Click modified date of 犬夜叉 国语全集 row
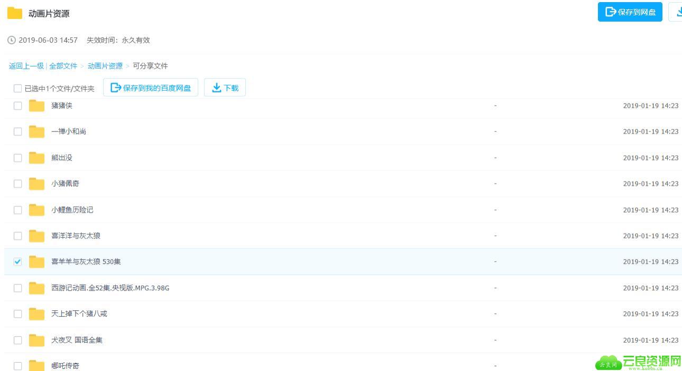This screenshot has height=371, width=682. pos(651,340)
